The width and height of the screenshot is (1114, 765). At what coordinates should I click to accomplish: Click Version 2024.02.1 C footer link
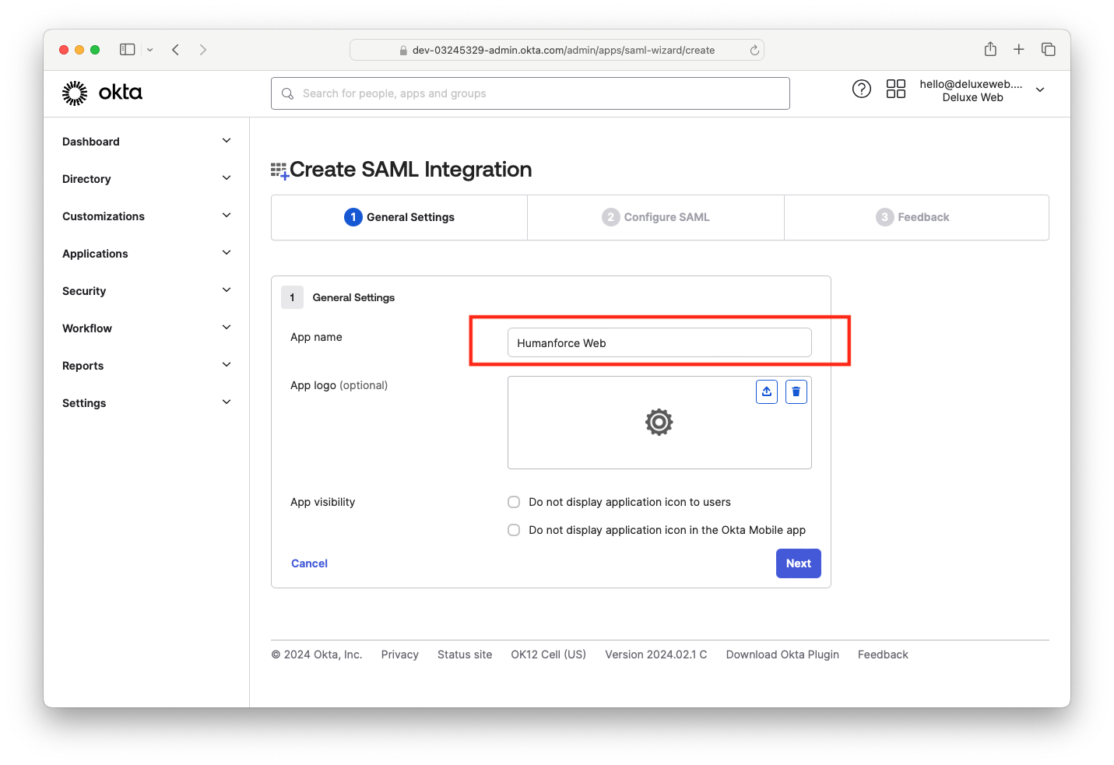click(x=656, y=654)
